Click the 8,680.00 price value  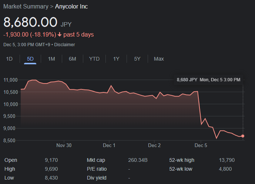point(30,22)
